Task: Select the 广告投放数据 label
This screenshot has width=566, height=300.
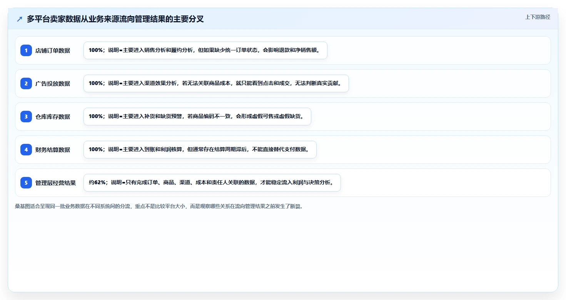Action: click(x=53, y=83)
